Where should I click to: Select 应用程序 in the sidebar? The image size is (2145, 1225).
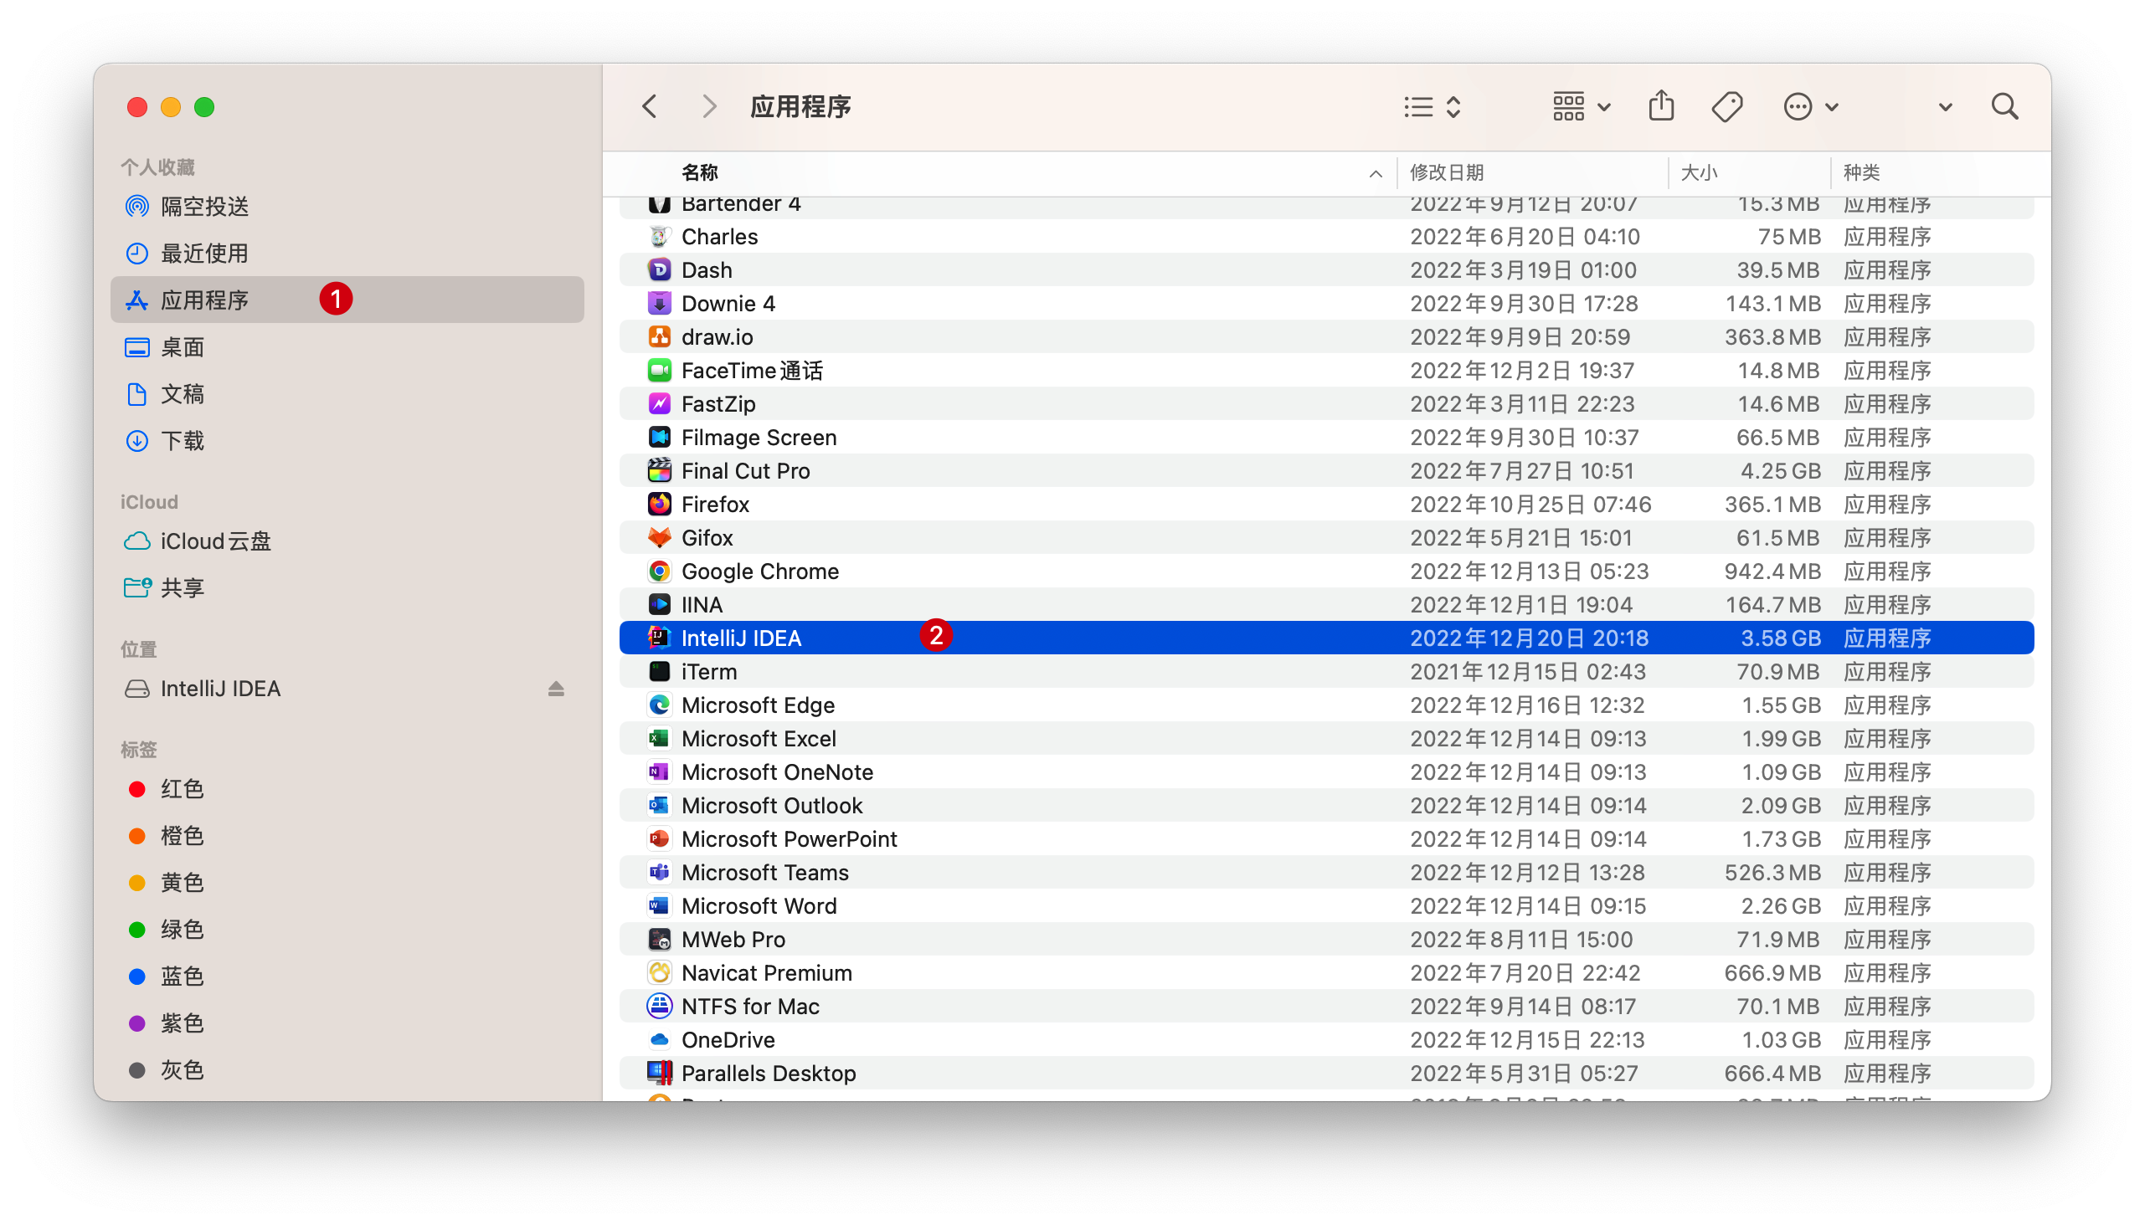click(347, 300)
